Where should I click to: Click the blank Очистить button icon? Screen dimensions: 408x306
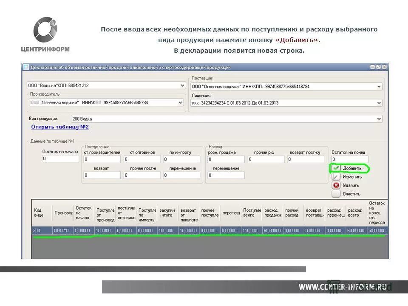[x=337, y=194]
